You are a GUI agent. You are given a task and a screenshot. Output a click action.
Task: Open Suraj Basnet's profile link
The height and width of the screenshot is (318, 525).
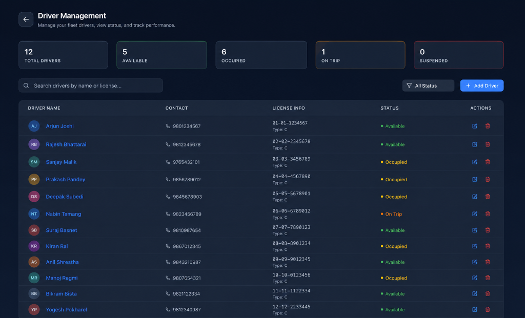(x=62, y=230)
